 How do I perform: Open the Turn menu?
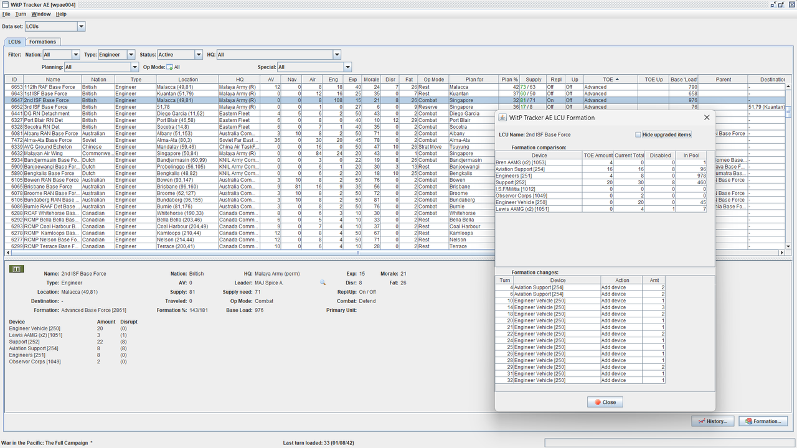[21, 14]
